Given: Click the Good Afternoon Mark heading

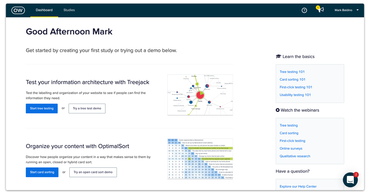Looking at the screenshot, I should click(x=69, y=32).
